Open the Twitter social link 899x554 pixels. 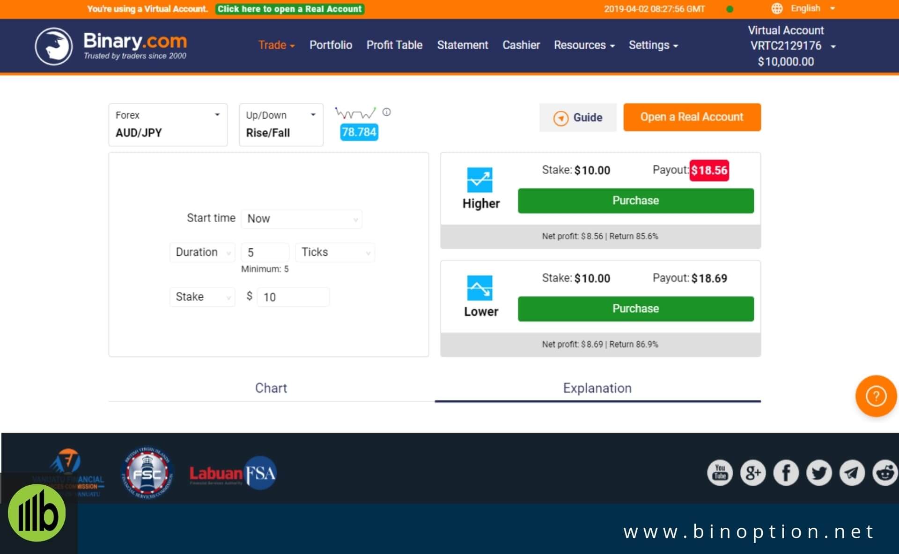coord(819,473)
